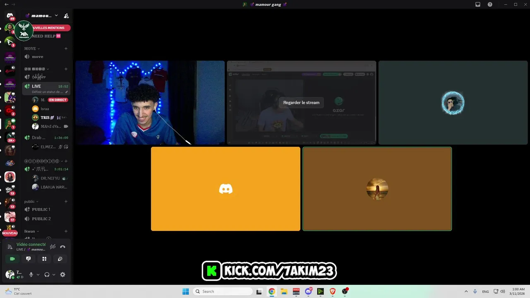Select user MANI dYa in LIVE channel
This screenshot has width=530, height=298.
pyautogui.click(x=50, y=127)
